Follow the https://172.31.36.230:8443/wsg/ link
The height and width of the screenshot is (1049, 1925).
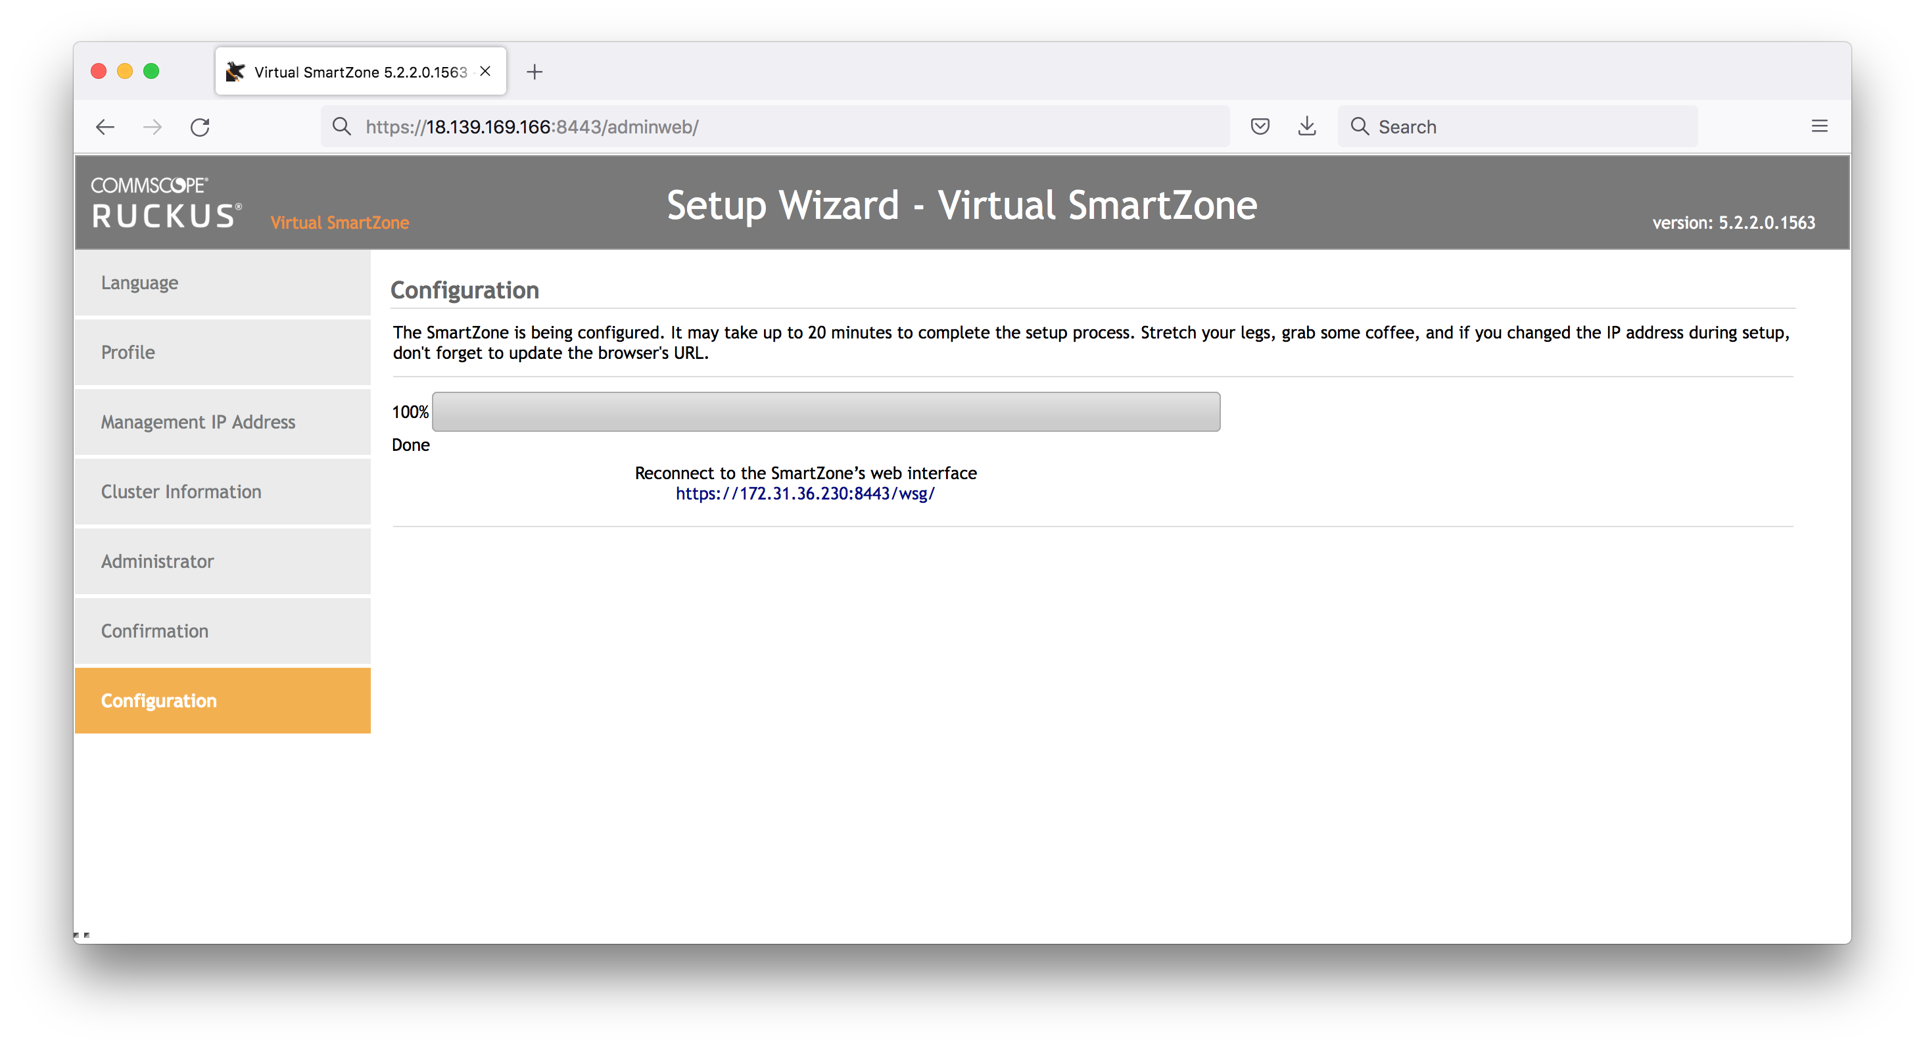coord(805,494)
